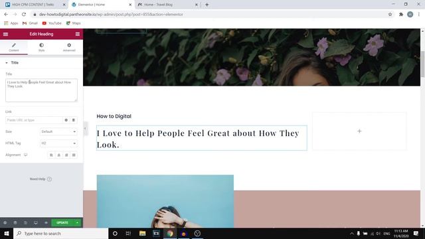The height and width of the screenshot is (239, 425).
Task: Open page Settings gear in footer
Action: click(x=5, y=223)
